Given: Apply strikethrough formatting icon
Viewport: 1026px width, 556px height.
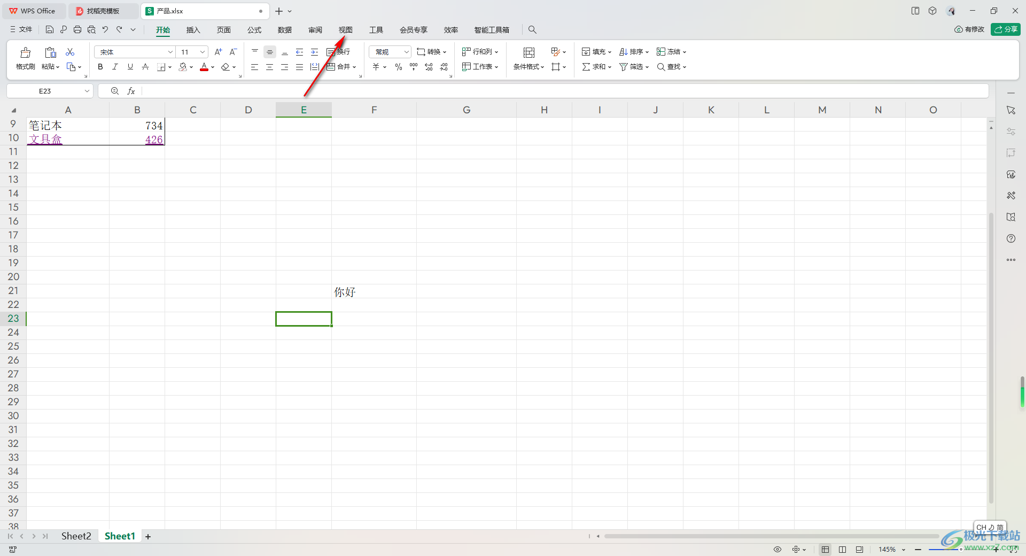Looking at the screenshot, I should (x=145, y=67).
